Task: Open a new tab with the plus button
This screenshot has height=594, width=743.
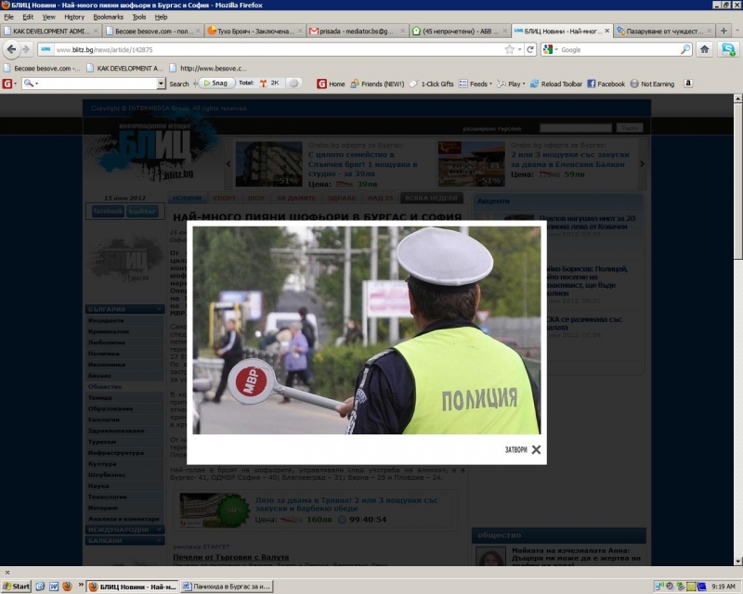Action: [x=723, y=31]
